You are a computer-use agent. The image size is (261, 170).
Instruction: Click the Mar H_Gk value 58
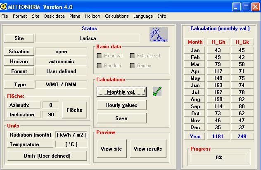pyautogui.click(x=242, y=64)
